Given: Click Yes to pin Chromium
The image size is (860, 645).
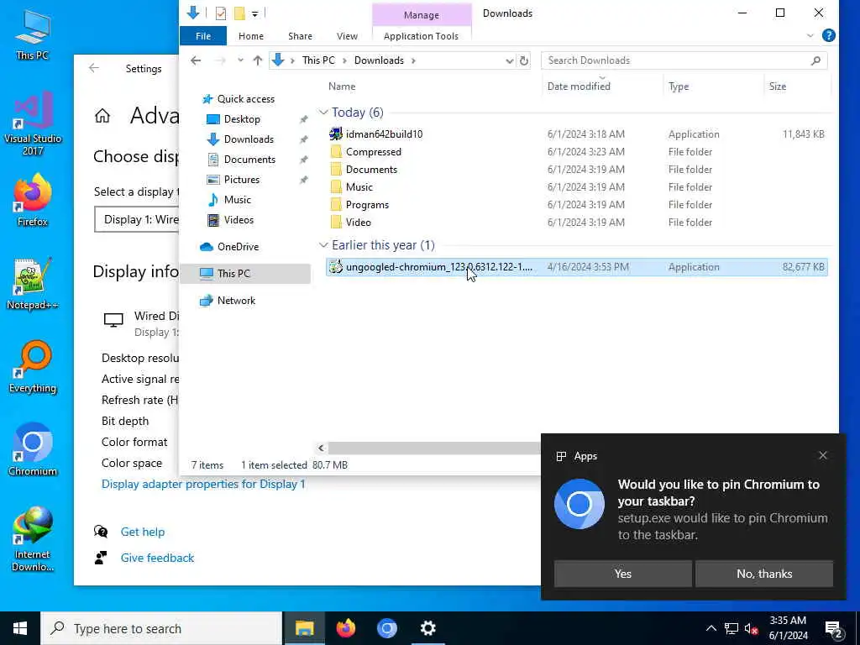Looking at the screenshot, I should [622, 574].
